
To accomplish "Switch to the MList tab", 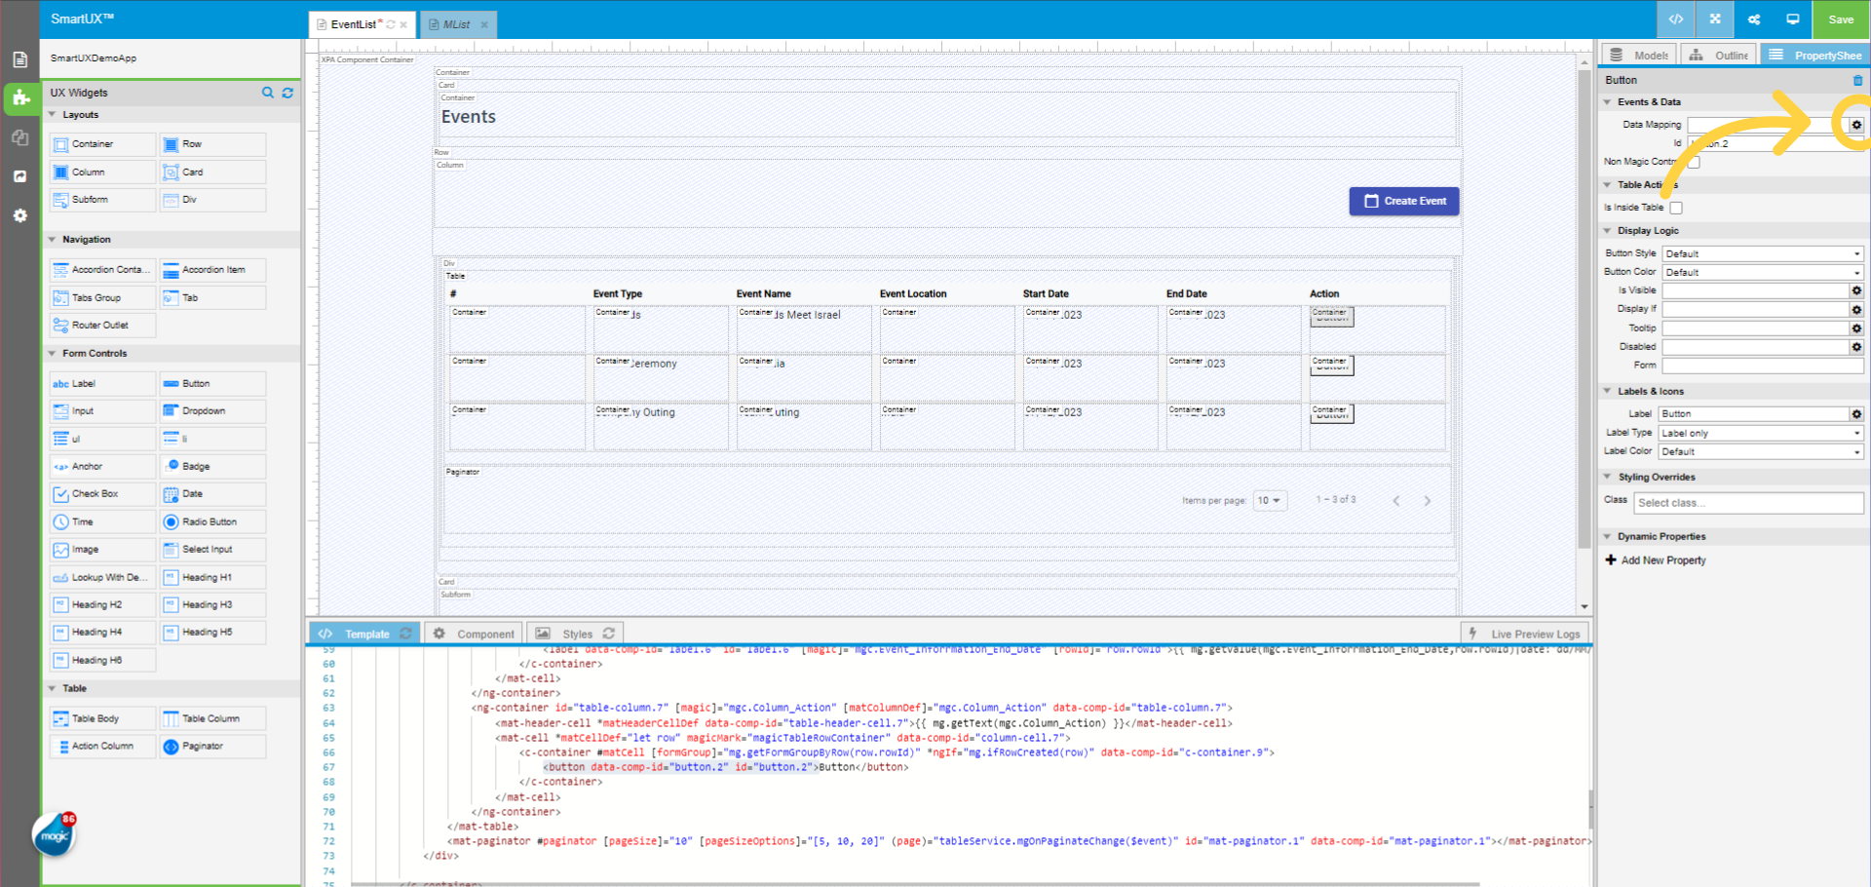I will coord(456,24).
